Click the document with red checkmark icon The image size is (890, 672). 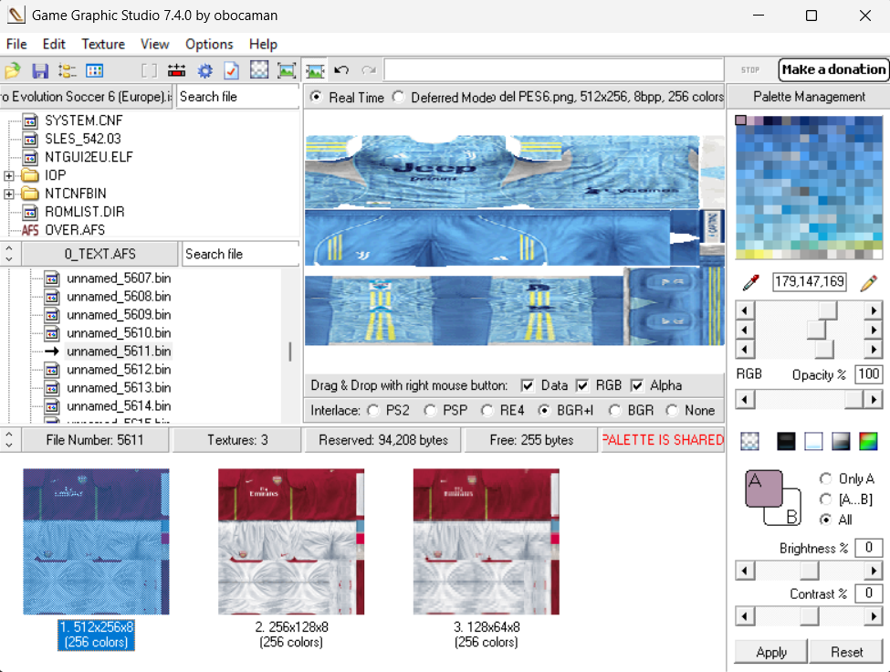(232, 70)
